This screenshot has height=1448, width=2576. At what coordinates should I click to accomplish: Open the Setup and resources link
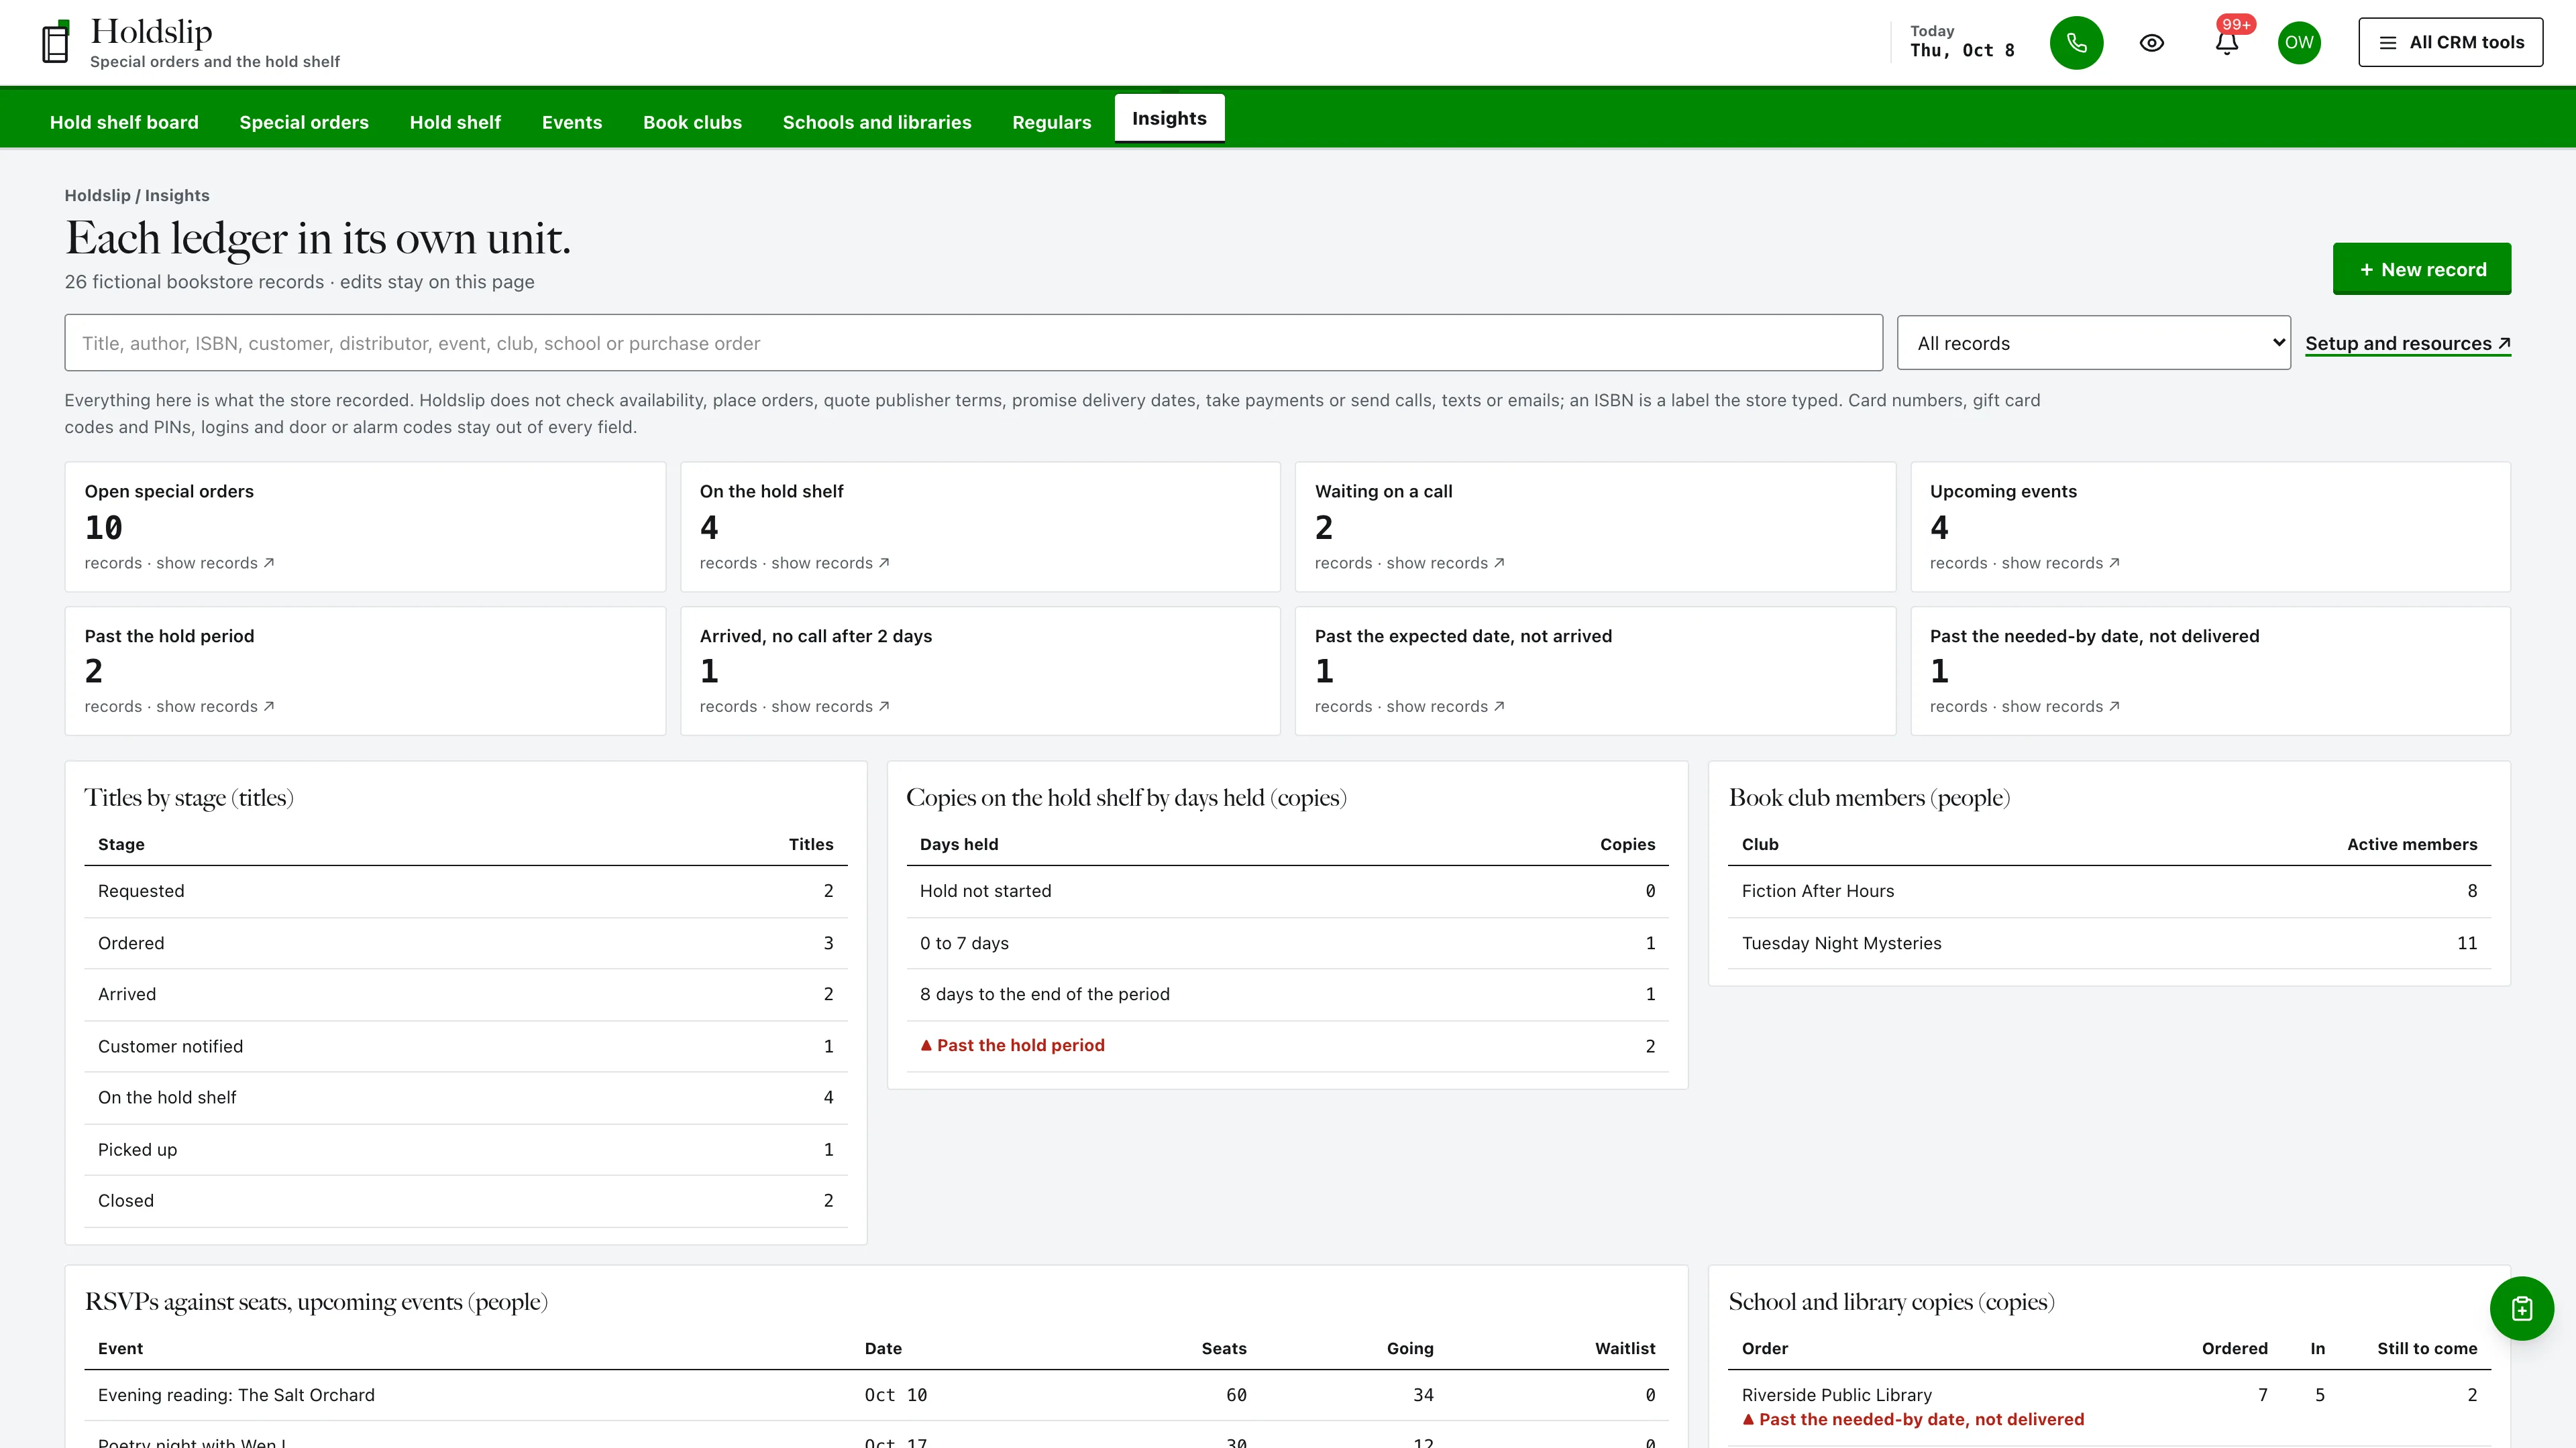tap(2407, 344)
